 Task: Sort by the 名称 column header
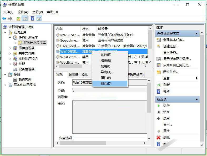click(67, 29)
